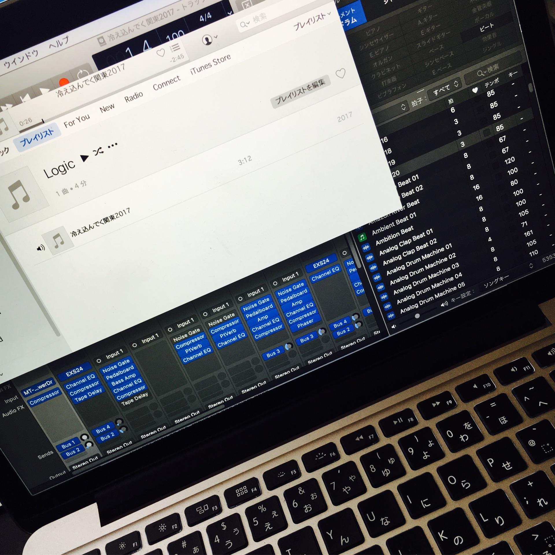555x555 pixels.
Task: Click waveform icon for Analog Drum Machine 01
Action: [376, 277]
